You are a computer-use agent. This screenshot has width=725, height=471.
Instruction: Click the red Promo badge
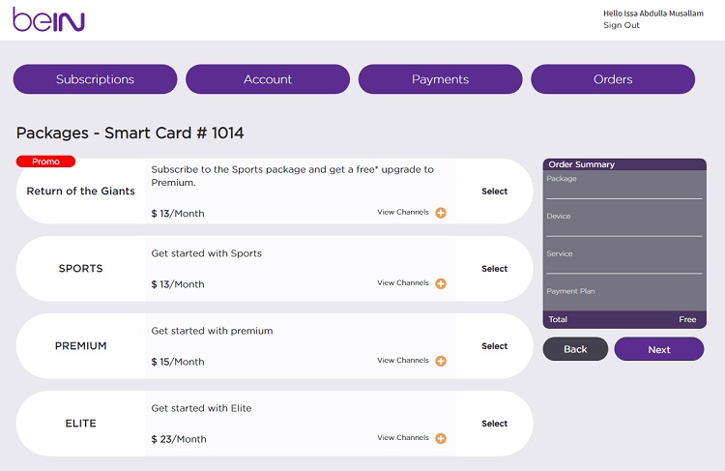[45, 161]
